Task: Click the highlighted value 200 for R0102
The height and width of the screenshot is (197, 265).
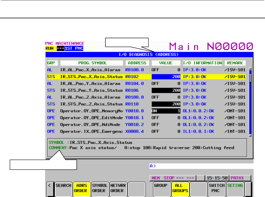Action: (166, 77)
